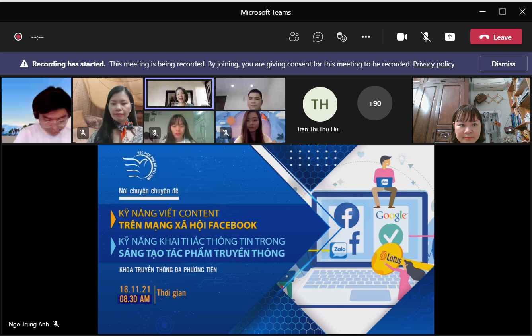Minimize the Microsoft Teams window
This screenshot has width=532, height=336.
(482, 12)
